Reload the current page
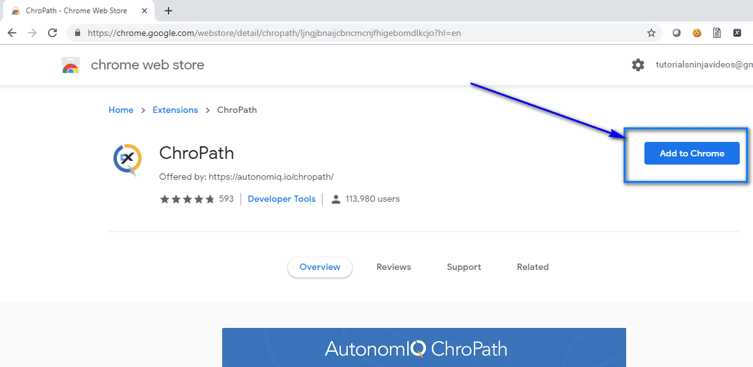Screen dimensions: 753x367 click(x=52, y=32)
